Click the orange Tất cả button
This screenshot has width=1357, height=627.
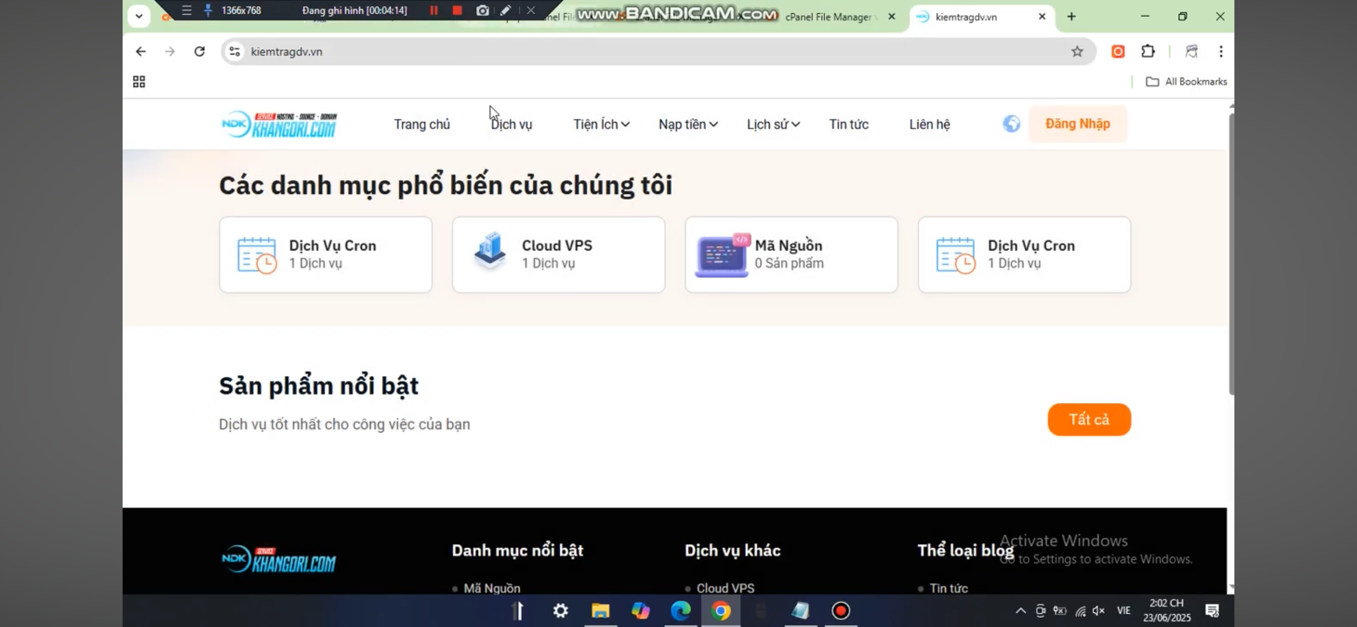(1089, 419)
